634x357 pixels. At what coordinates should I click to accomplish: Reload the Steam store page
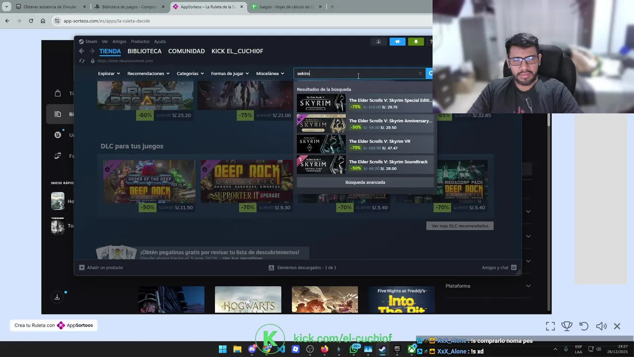coord(82,61)
